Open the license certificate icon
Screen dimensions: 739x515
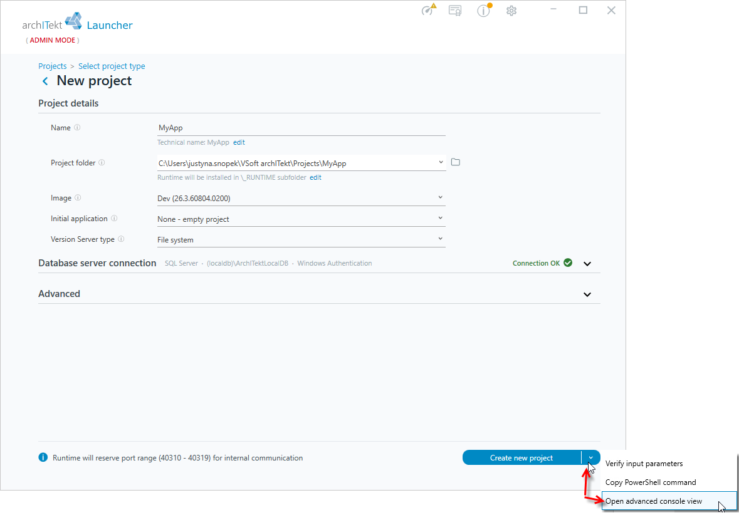(x=455, y=11)
